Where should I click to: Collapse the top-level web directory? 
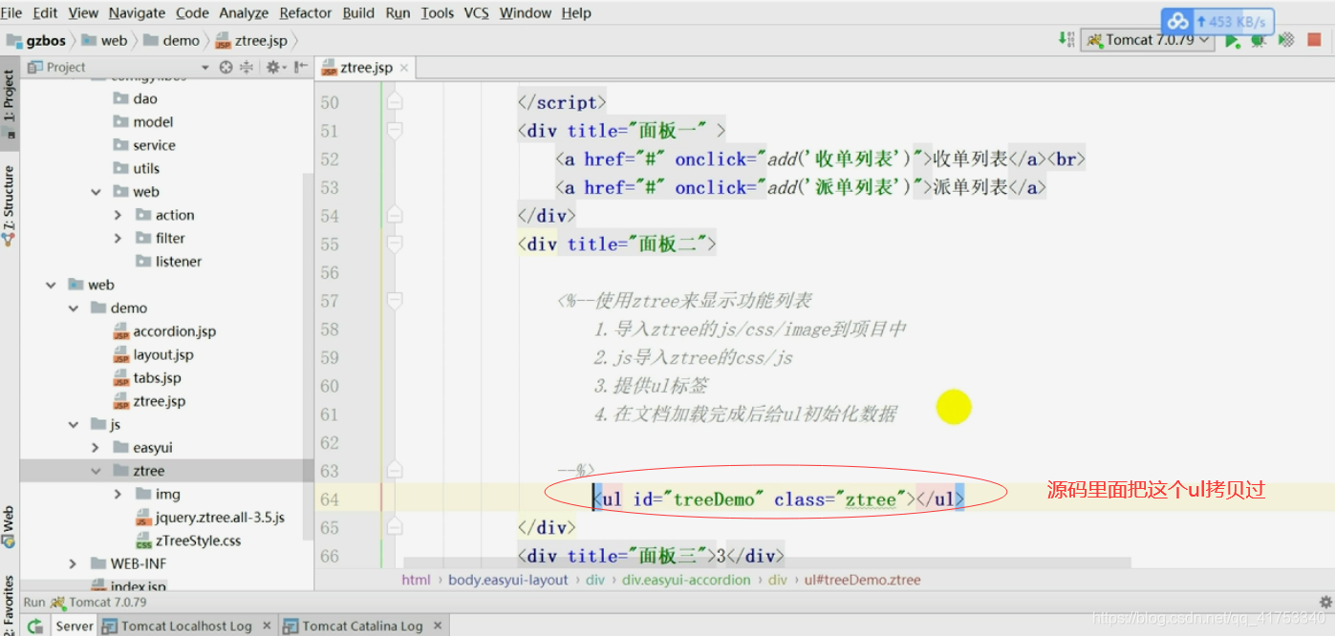point(51,285)
